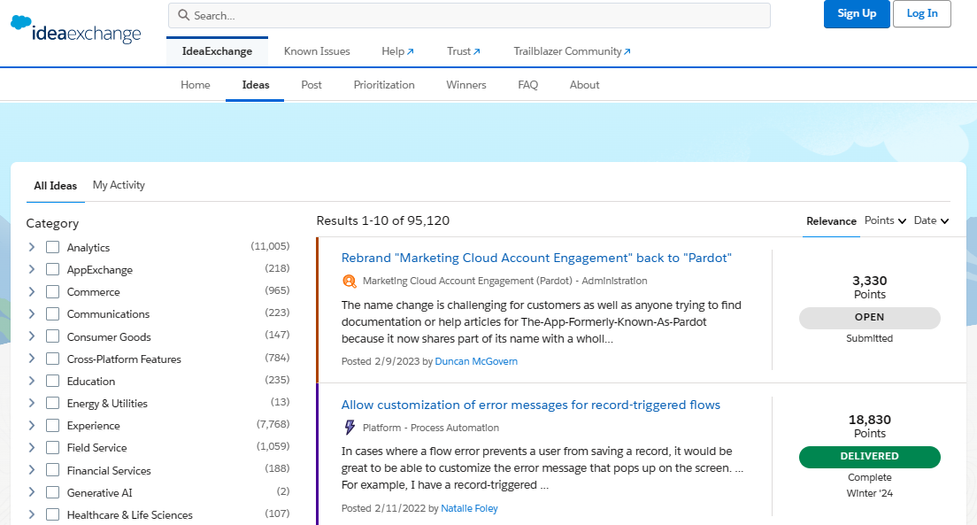Click the DELIVERED status badge
Image resolution: width=977 pixels, height=525 pixels.
click(x=869, y=457)
